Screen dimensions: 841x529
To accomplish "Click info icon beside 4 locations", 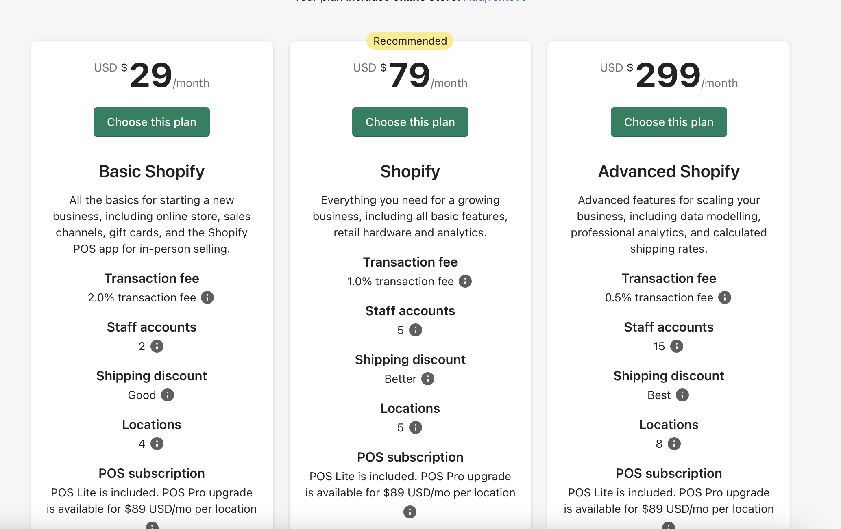I will pyautogui.click(x=157, y=444).
